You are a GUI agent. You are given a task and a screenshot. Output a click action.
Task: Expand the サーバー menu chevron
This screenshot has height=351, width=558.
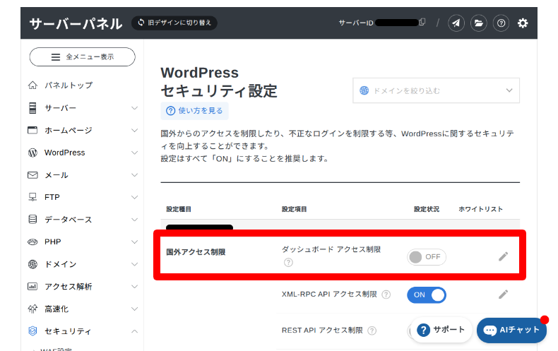(134, 108)
